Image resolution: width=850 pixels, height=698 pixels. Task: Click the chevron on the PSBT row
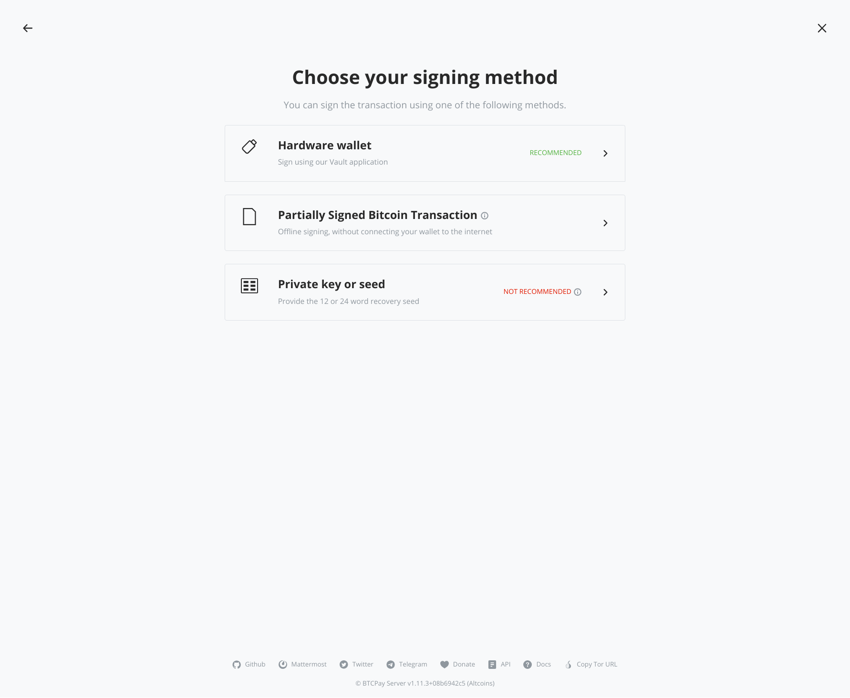(x=605, y=223)
